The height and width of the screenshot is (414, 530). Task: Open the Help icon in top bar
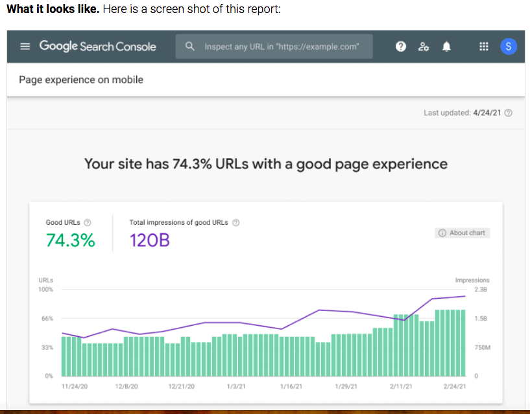click(401, 47)
